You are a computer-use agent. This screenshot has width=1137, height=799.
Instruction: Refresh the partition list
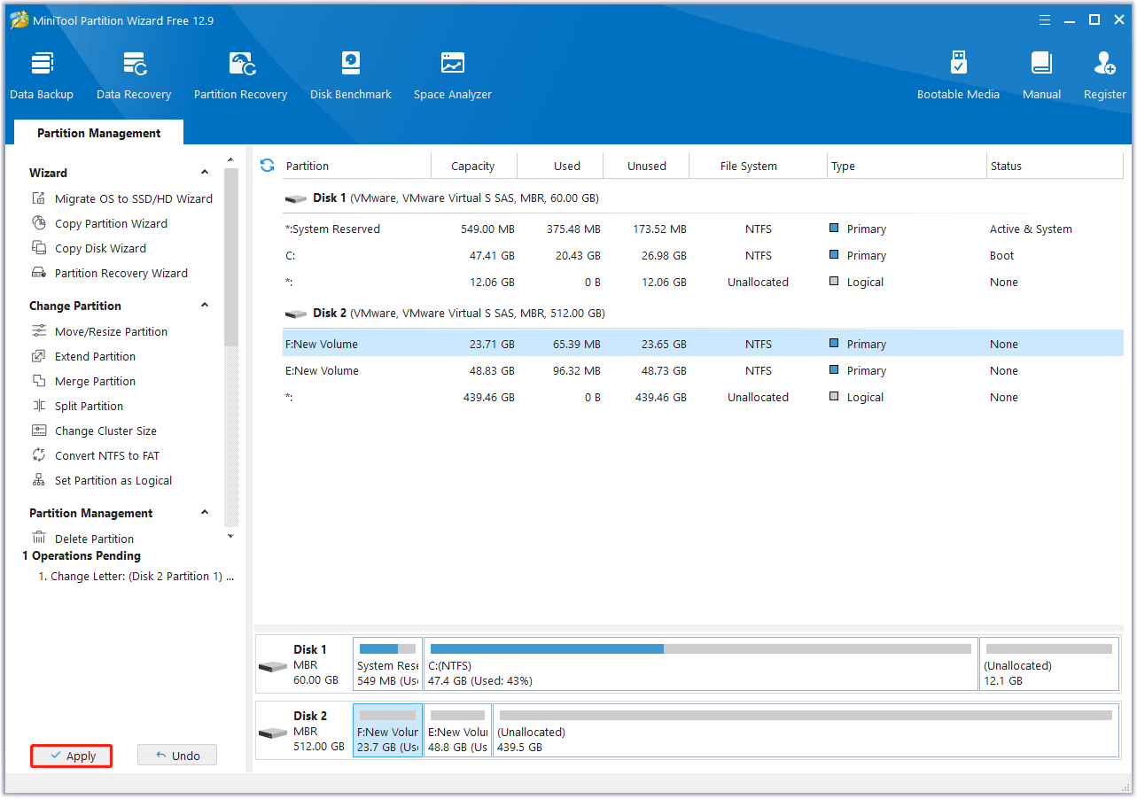tap(267, 166)
